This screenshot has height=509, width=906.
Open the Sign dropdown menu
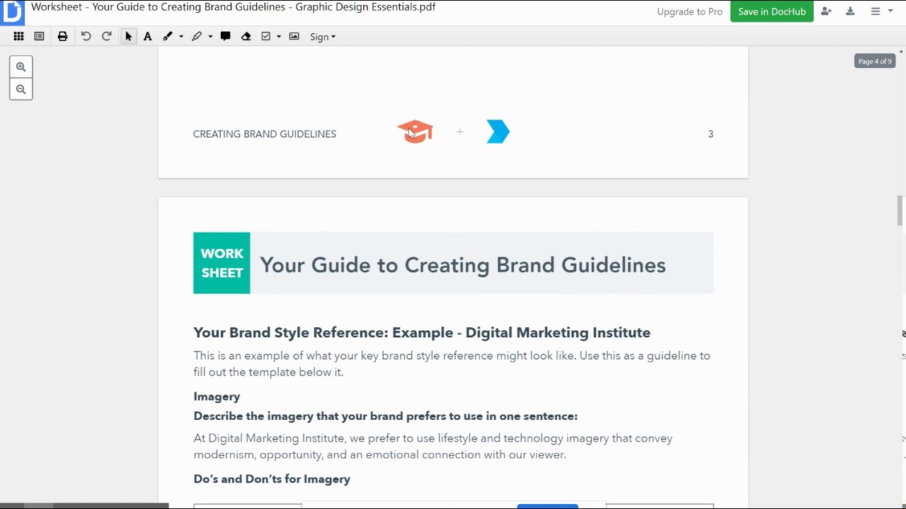tap(323, 37)
